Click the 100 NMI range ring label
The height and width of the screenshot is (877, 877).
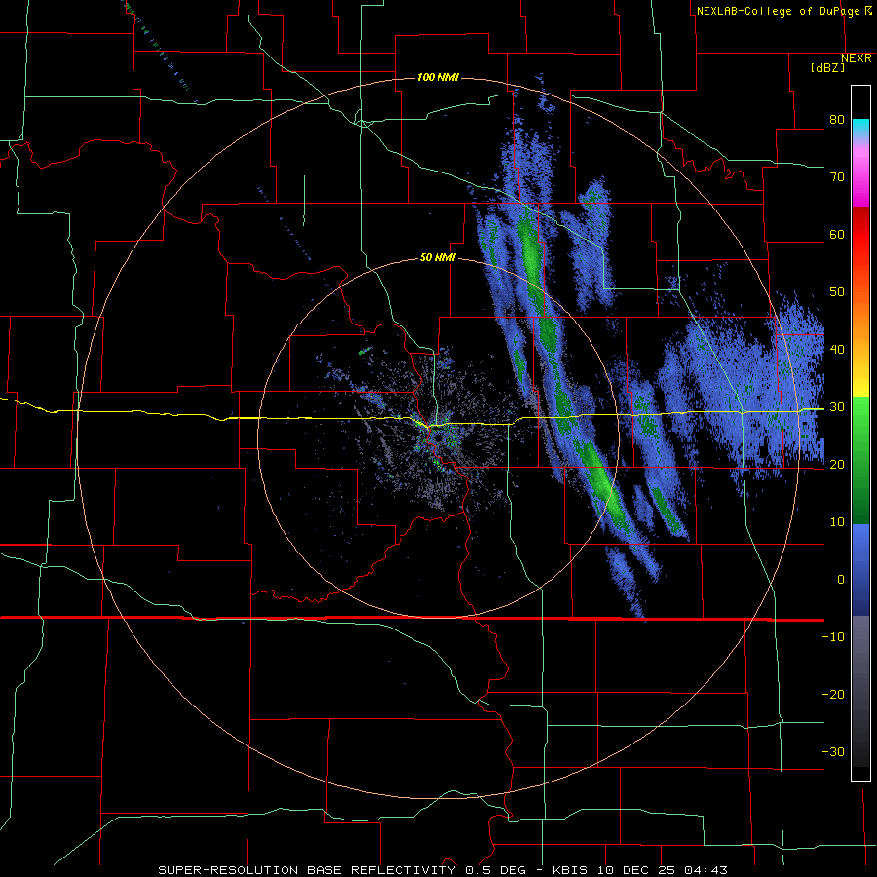[438, 77]
